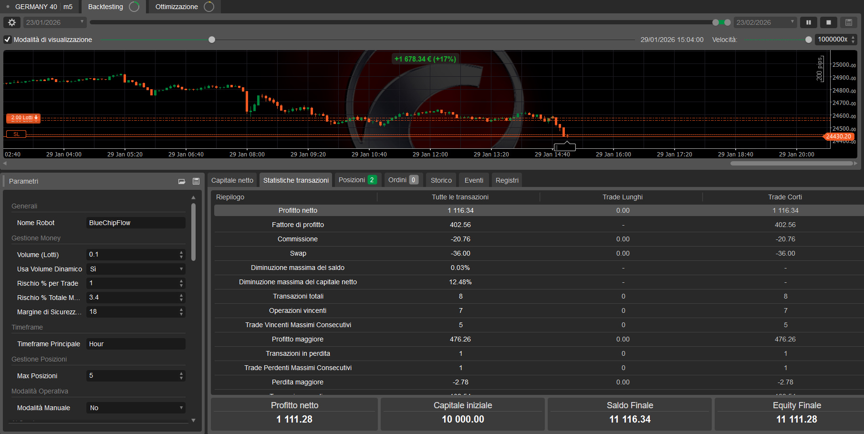
Task: Click the m5 timeframe label
Action: point(67,7)
